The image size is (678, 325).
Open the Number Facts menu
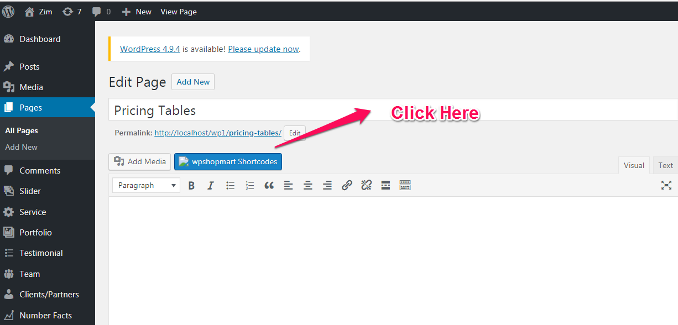[48, 315]
